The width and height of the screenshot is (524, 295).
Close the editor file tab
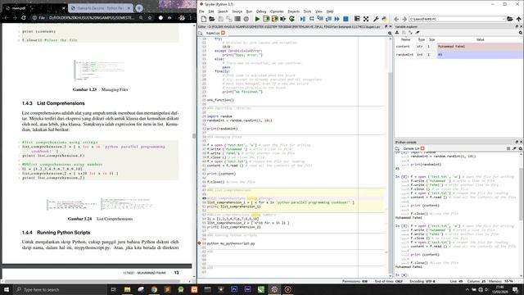click(223, 33)
